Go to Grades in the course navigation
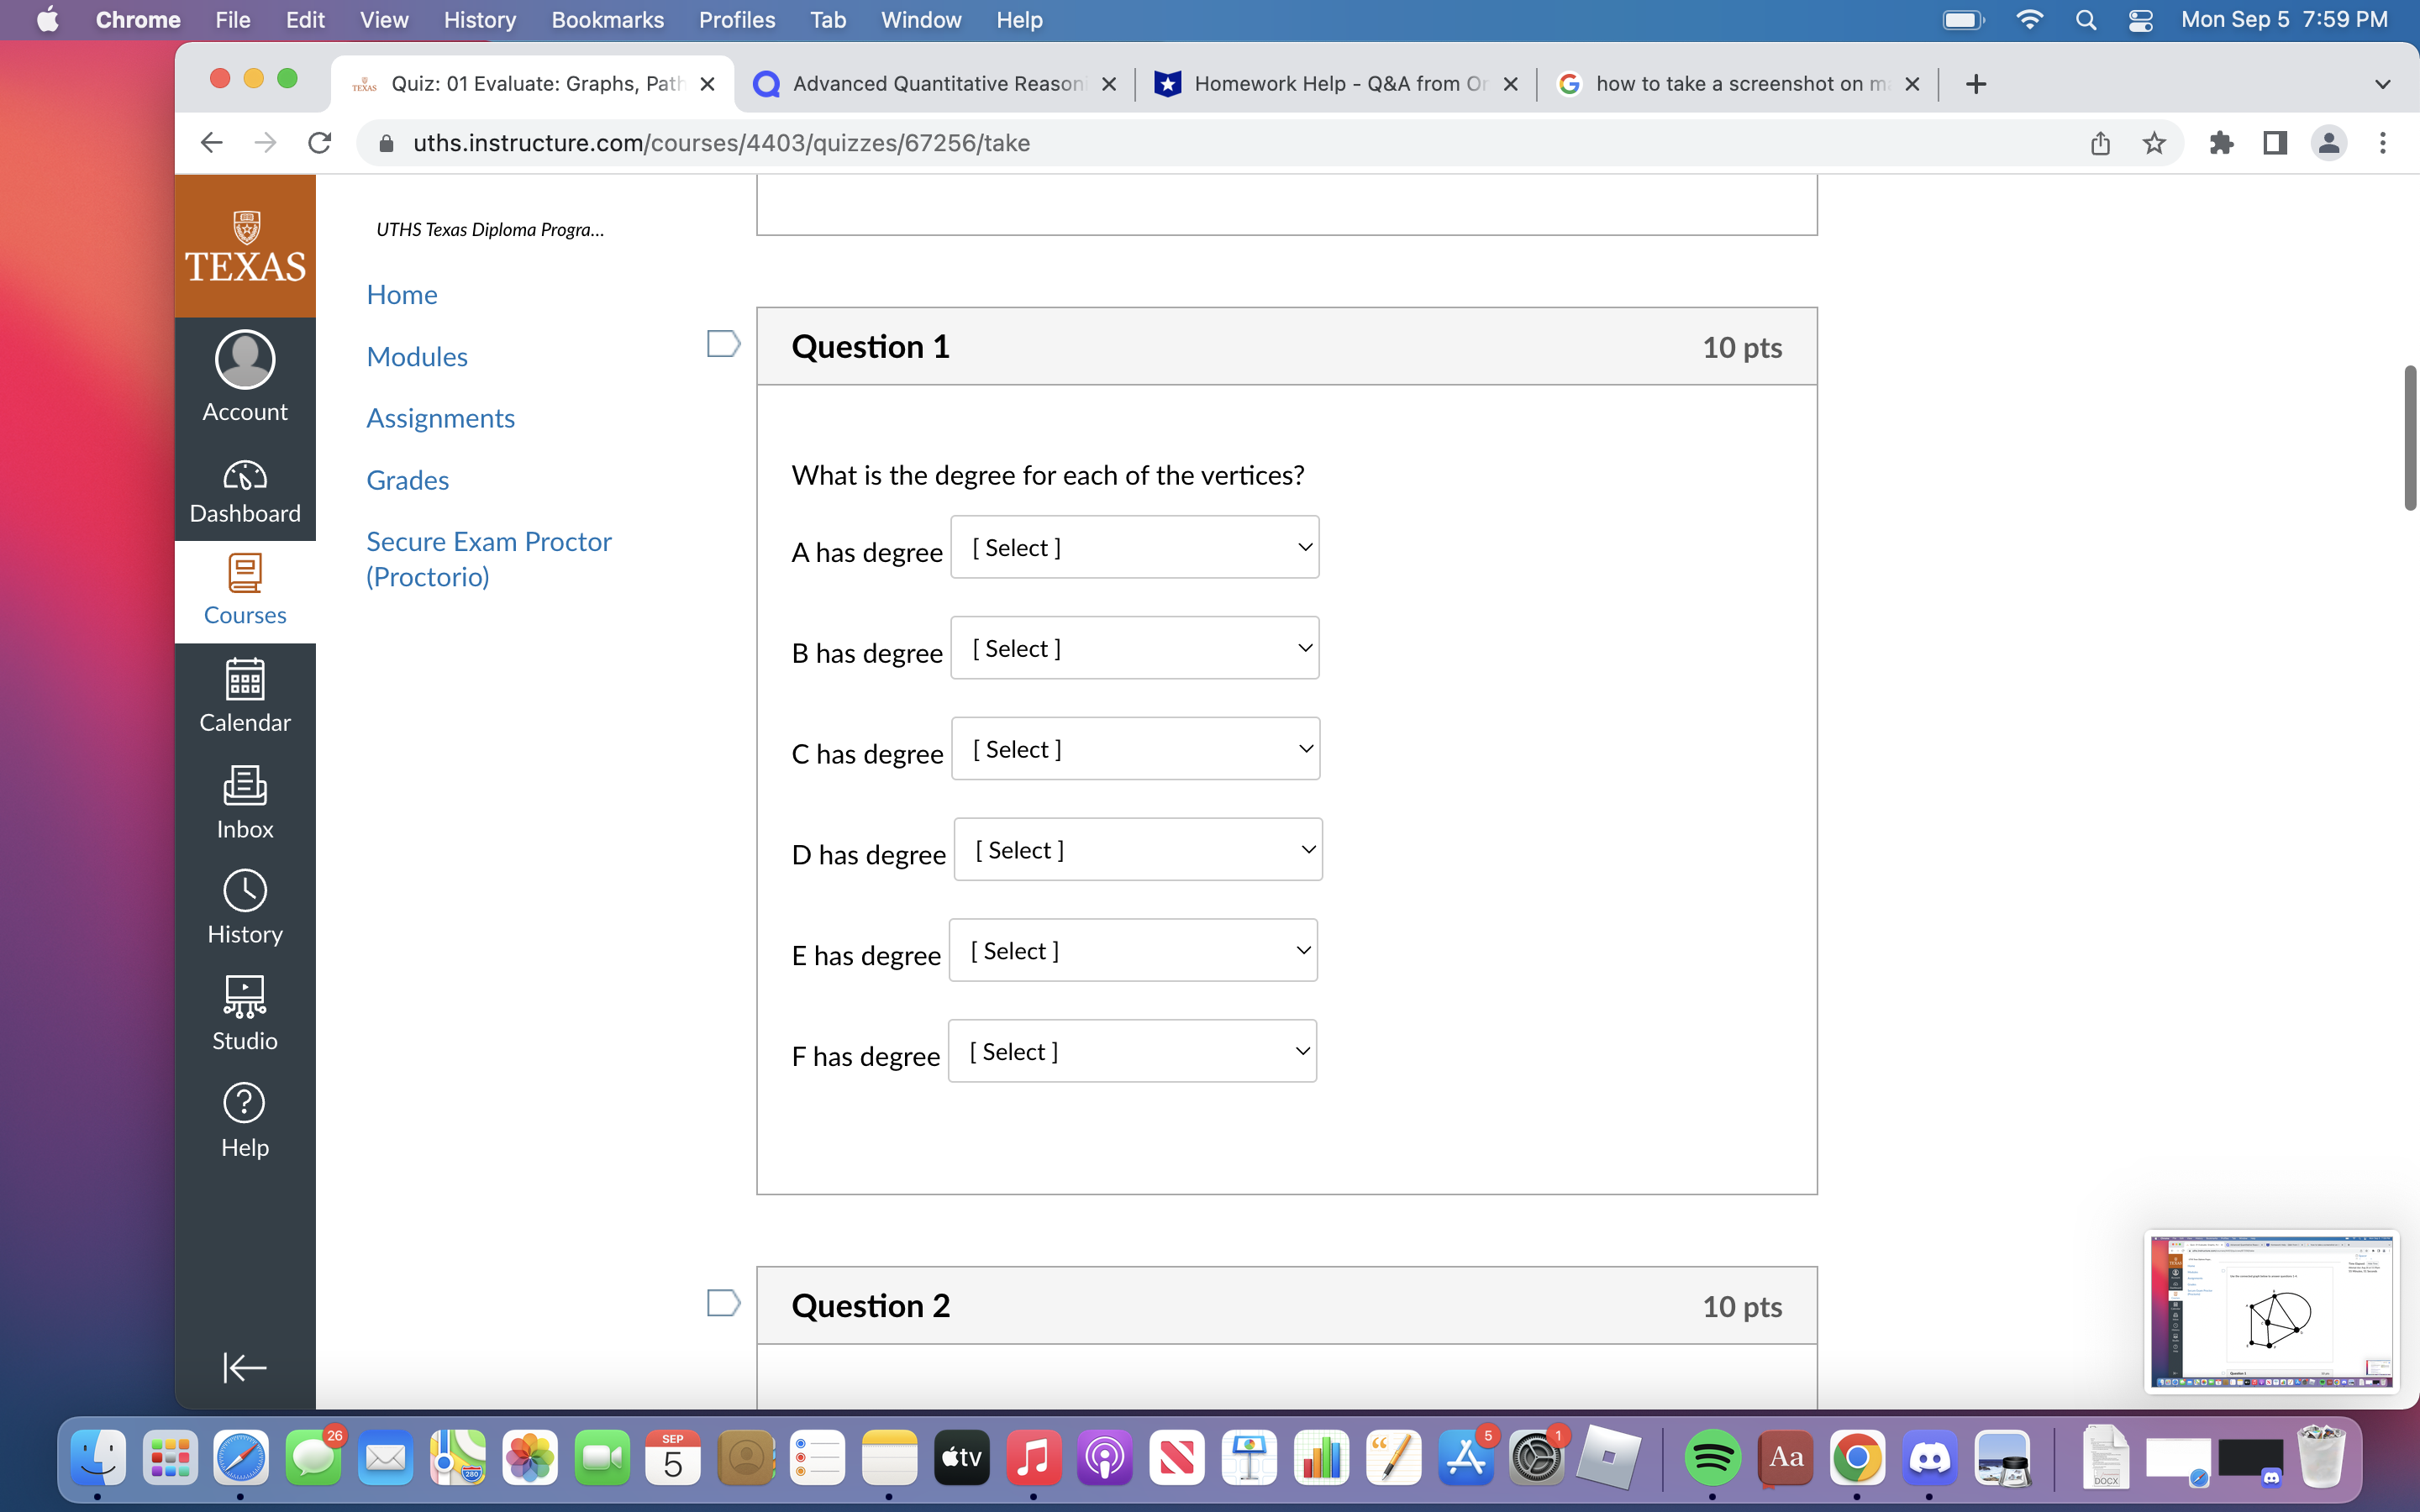Viewport: 2420px width, 1512px height. click(x=407, y=480)
